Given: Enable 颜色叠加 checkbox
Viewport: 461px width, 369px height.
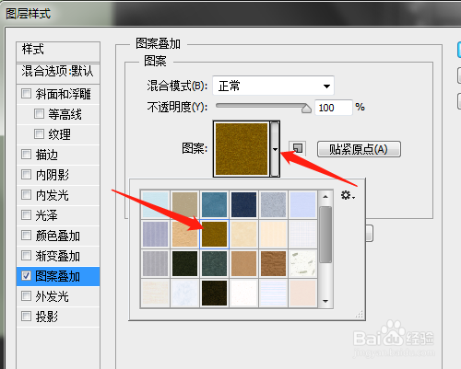Looking at the screenshot, I should pyautogui.click(x=26, y=236).
